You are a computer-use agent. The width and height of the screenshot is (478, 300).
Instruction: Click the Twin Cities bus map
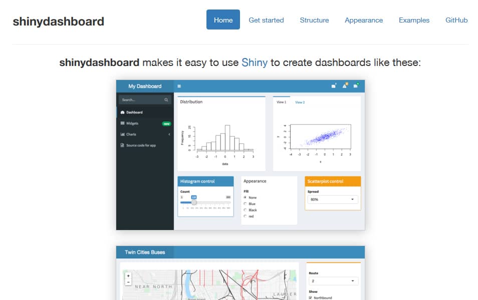(209, 284)
